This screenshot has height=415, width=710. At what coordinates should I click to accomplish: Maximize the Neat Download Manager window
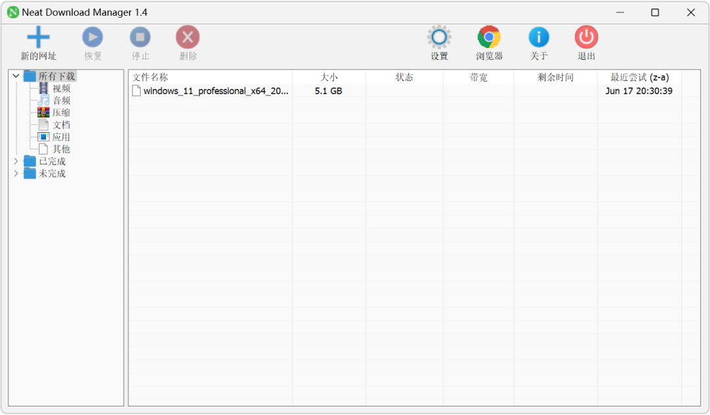(655, 12)
